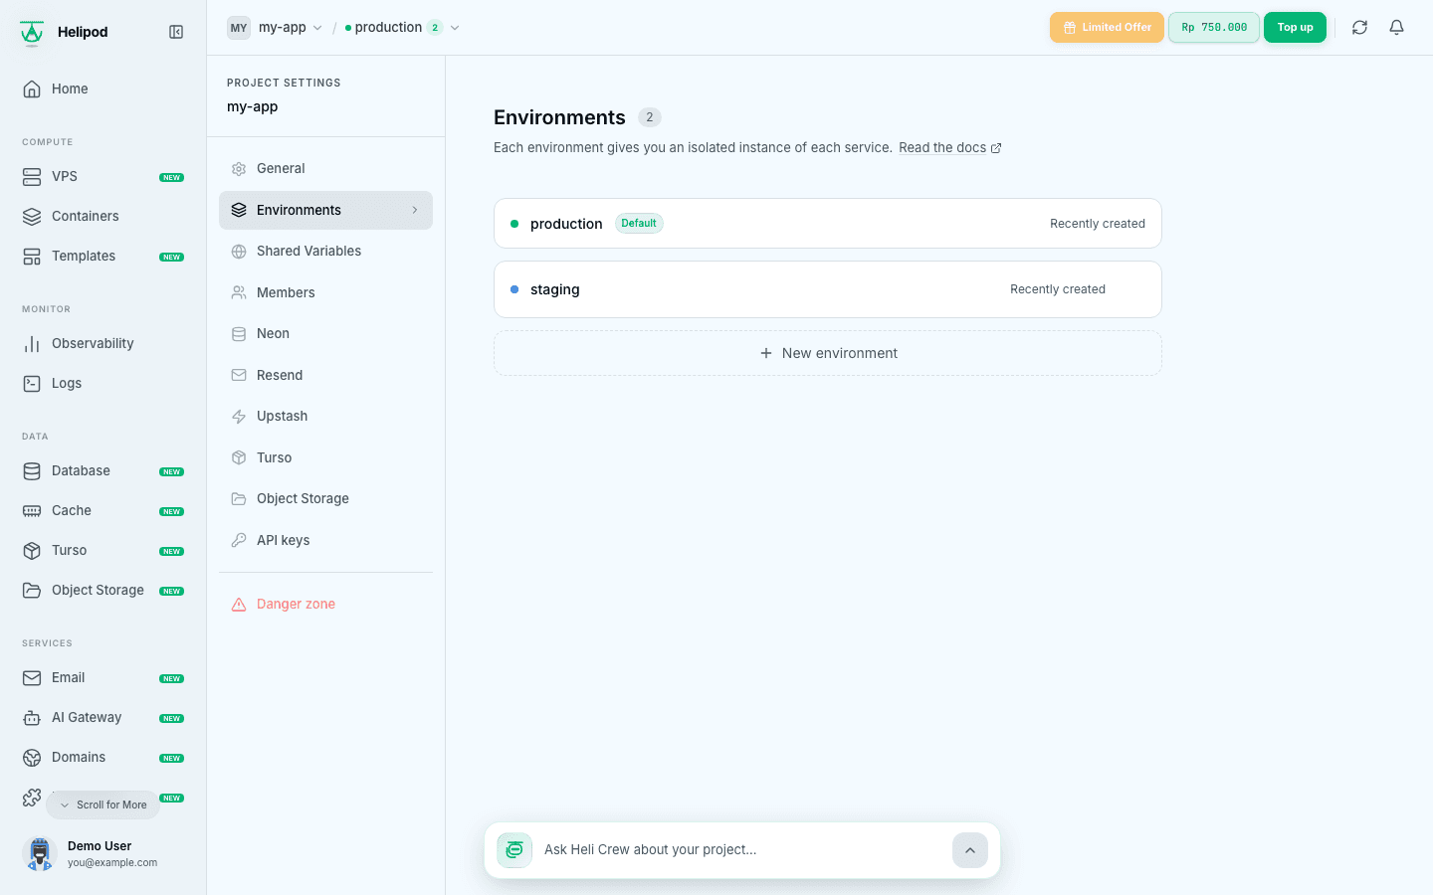Open Danger zone settings

click(x=325, y=605)
